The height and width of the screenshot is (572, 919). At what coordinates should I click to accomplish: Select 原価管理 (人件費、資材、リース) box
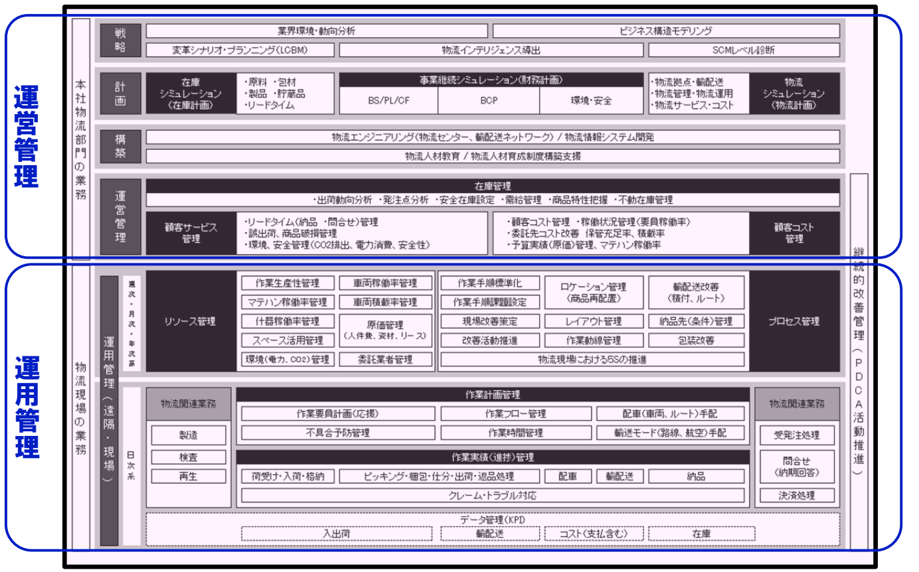click(x=386, y=330)
